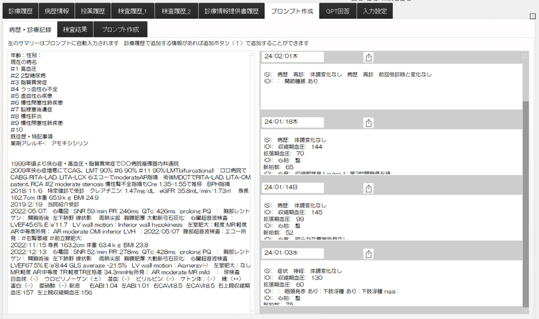Click the 24/01/18木 date field
539x319 pixels.
click(x=292, y=122)
